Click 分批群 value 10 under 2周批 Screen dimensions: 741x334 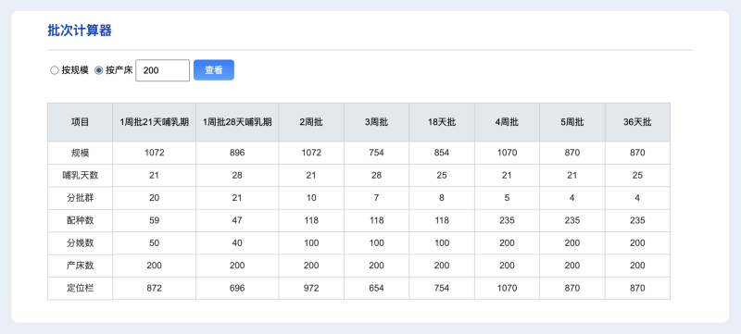coord(311,198)
